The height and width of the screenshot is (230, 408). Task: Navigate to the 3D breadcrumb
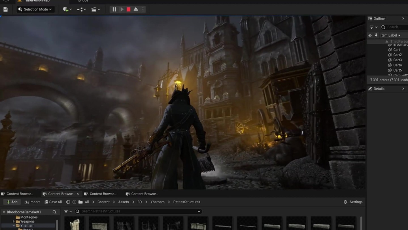click(140, 202)
